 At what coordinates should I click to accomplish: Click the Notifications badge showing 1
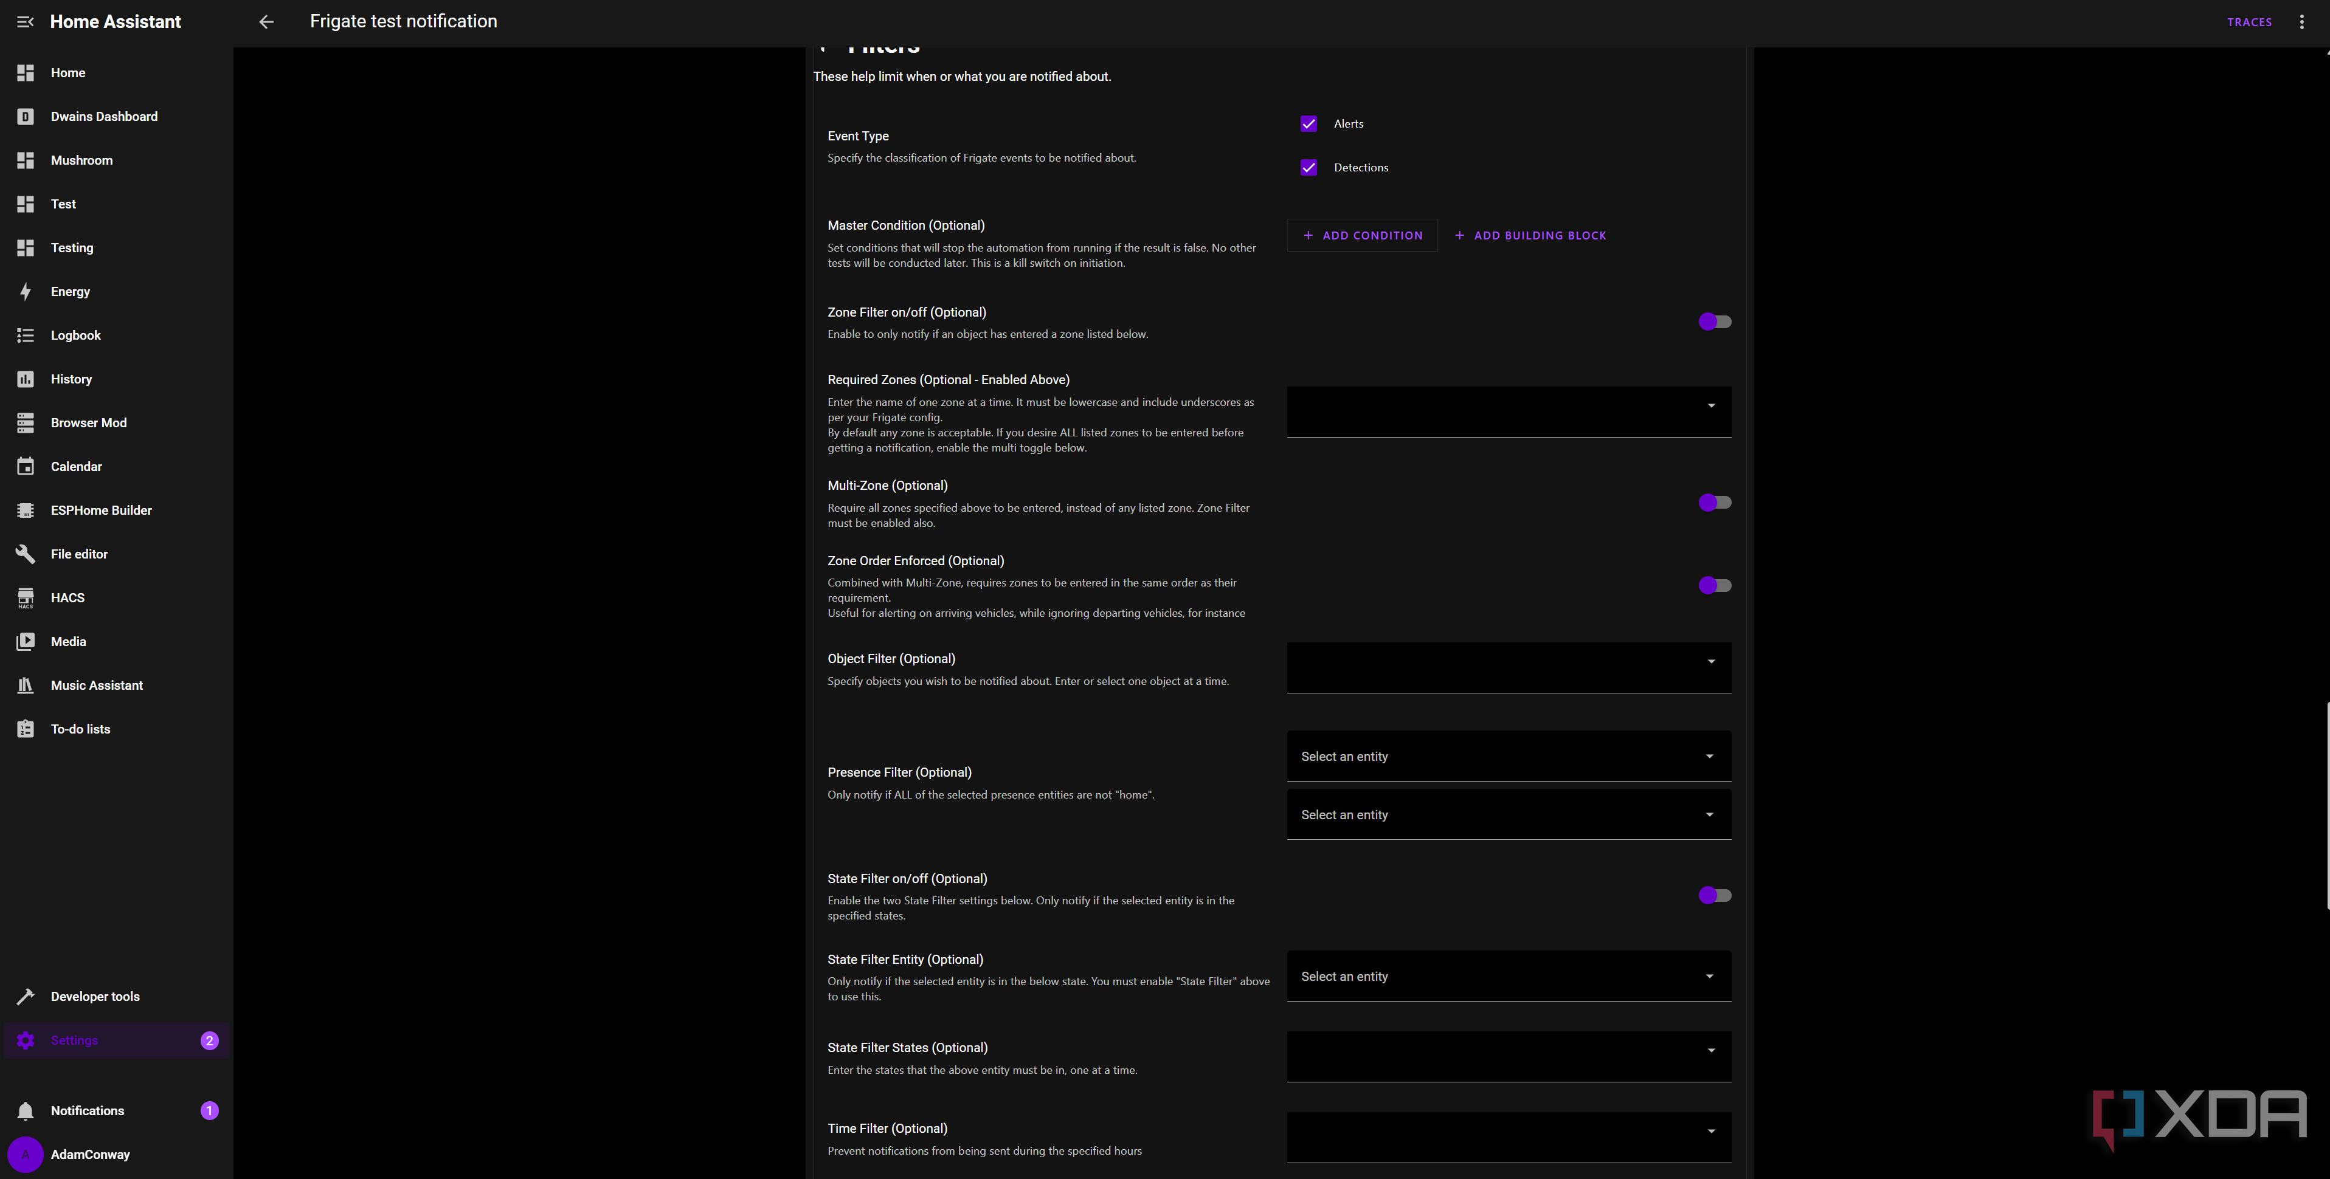(x=209, y=1110)
